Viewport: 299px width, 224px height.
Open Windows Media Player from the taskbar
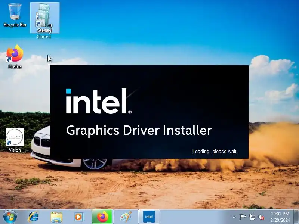pyautogui.click(x=79, y=217)
